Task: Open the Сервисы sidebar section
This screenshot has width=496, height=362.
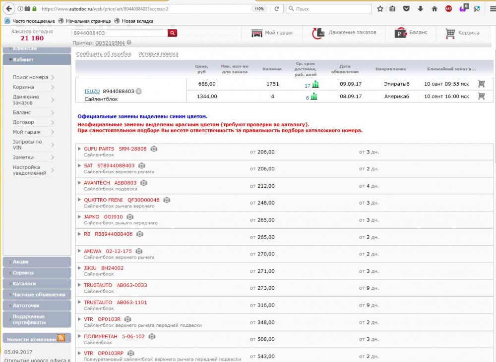Action: coord(37,272)
